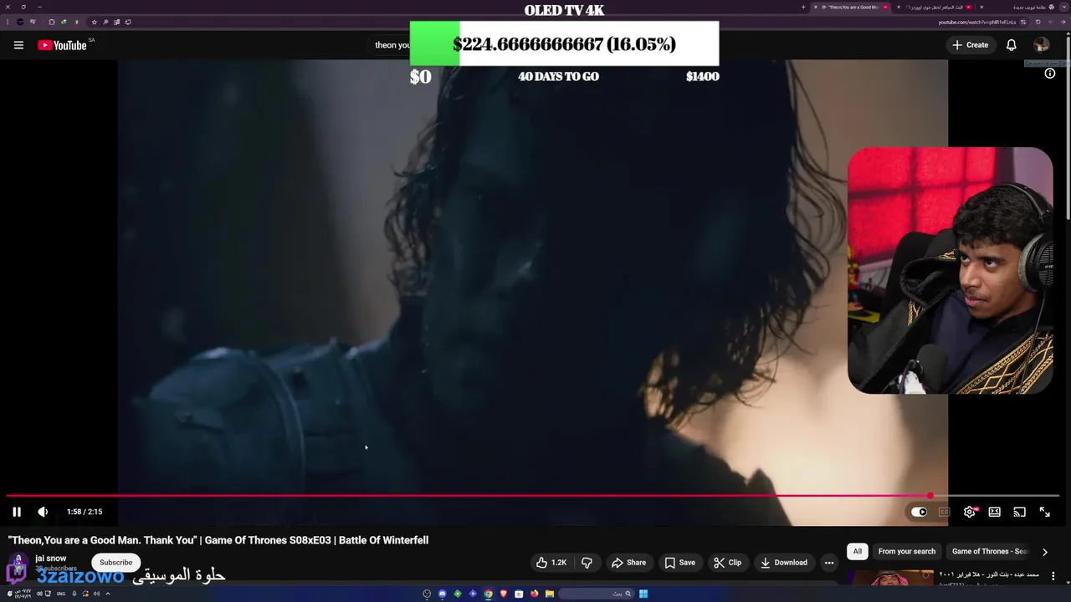
Task: Toggle closed captions in player
Action: (x=944, y=512)
